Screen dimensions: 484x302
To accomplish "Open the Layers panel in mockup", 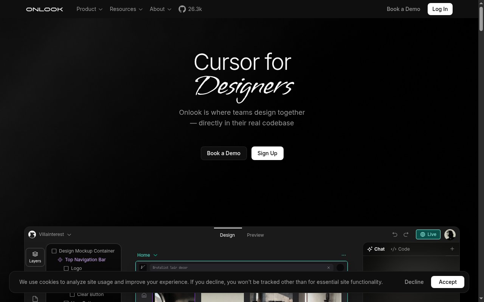I will pyautogui.click(x=35, y=257).
